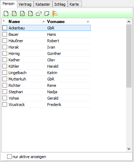Click first name Robert

[x=53, y=41]
